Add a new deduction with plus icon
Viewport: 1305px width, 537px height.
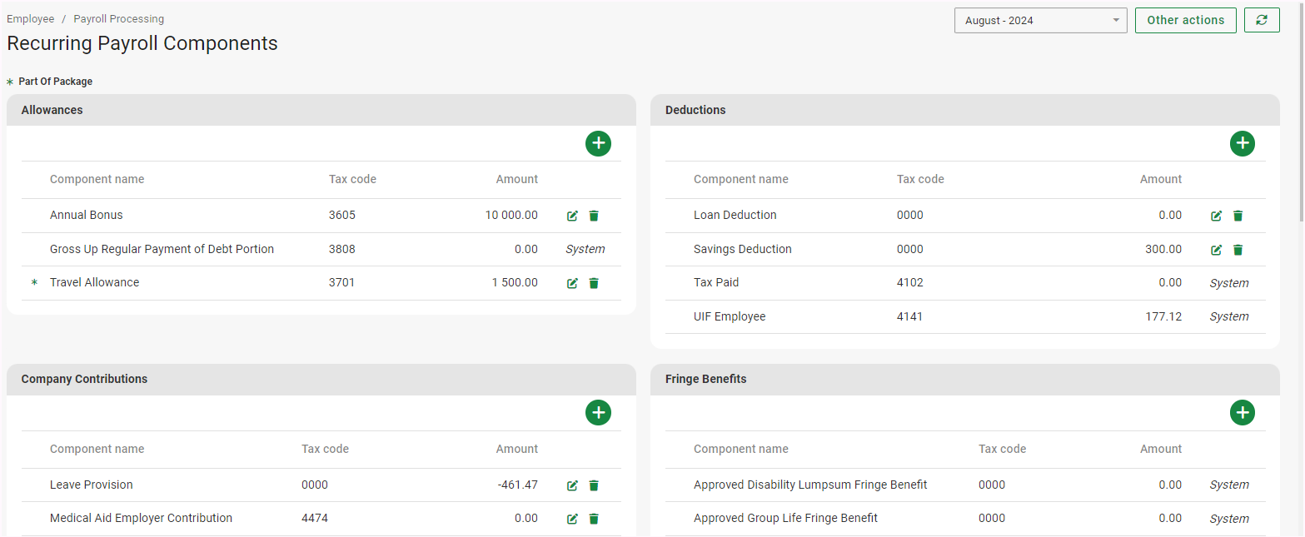coord(1242,143)
